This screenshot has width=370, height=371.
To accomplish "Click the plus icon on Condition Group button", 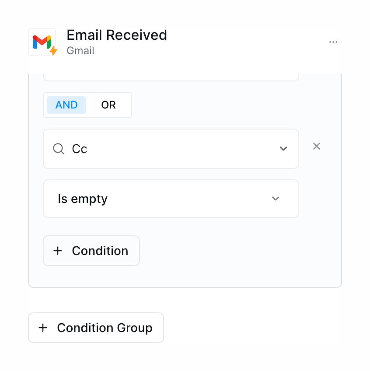I will pyautogui.click(x=43, y=328).
